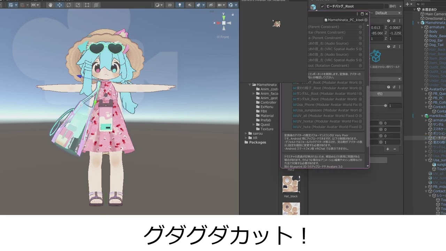This screenshot has height=251, width=446.
Task: Click the Gizmos globe icon
Action: click(231, 5)
